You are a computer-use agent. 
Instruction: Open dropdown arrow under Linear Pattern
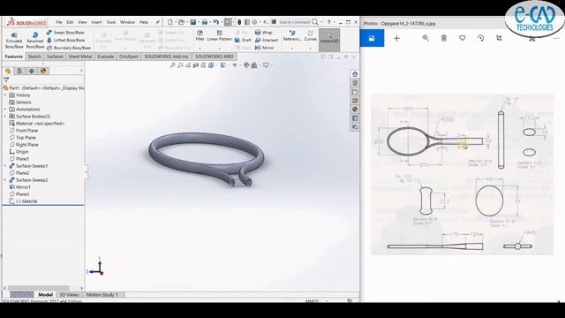click(220, 48)
